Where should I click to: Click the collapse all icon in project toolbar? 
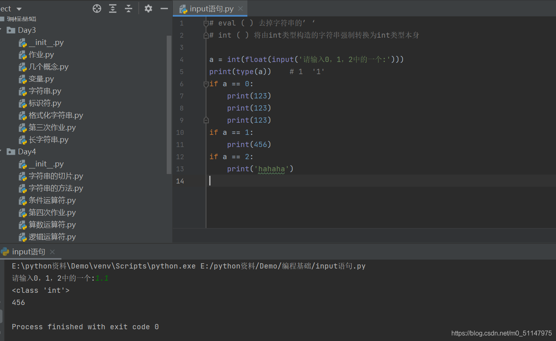point(129,9)
